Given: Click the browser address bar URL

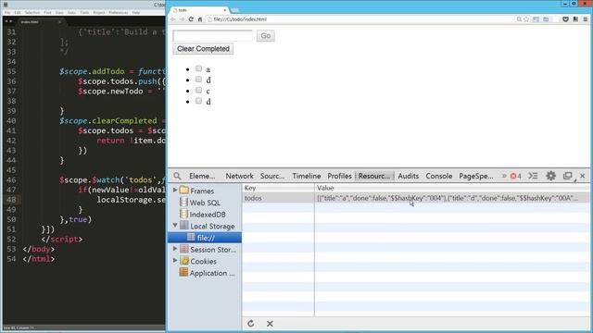Looking at the screenshot, I should [x=240, y=19].
